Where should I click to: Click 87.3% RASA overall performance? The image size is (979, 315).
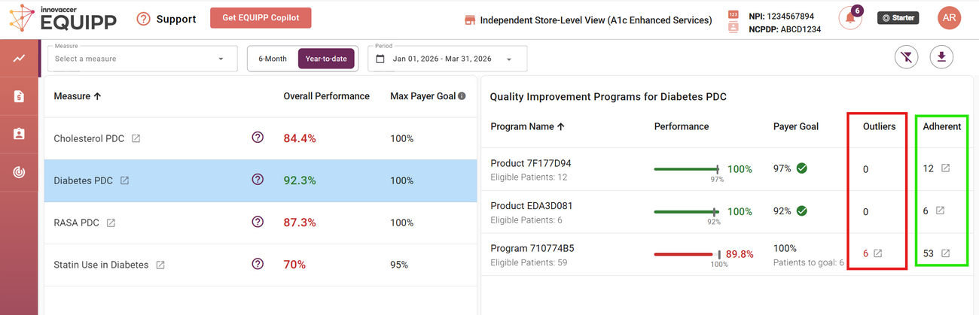point(300,223)
